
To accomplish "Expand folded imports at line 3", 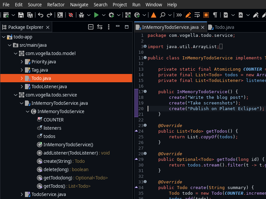I will [x=145, y=46].
